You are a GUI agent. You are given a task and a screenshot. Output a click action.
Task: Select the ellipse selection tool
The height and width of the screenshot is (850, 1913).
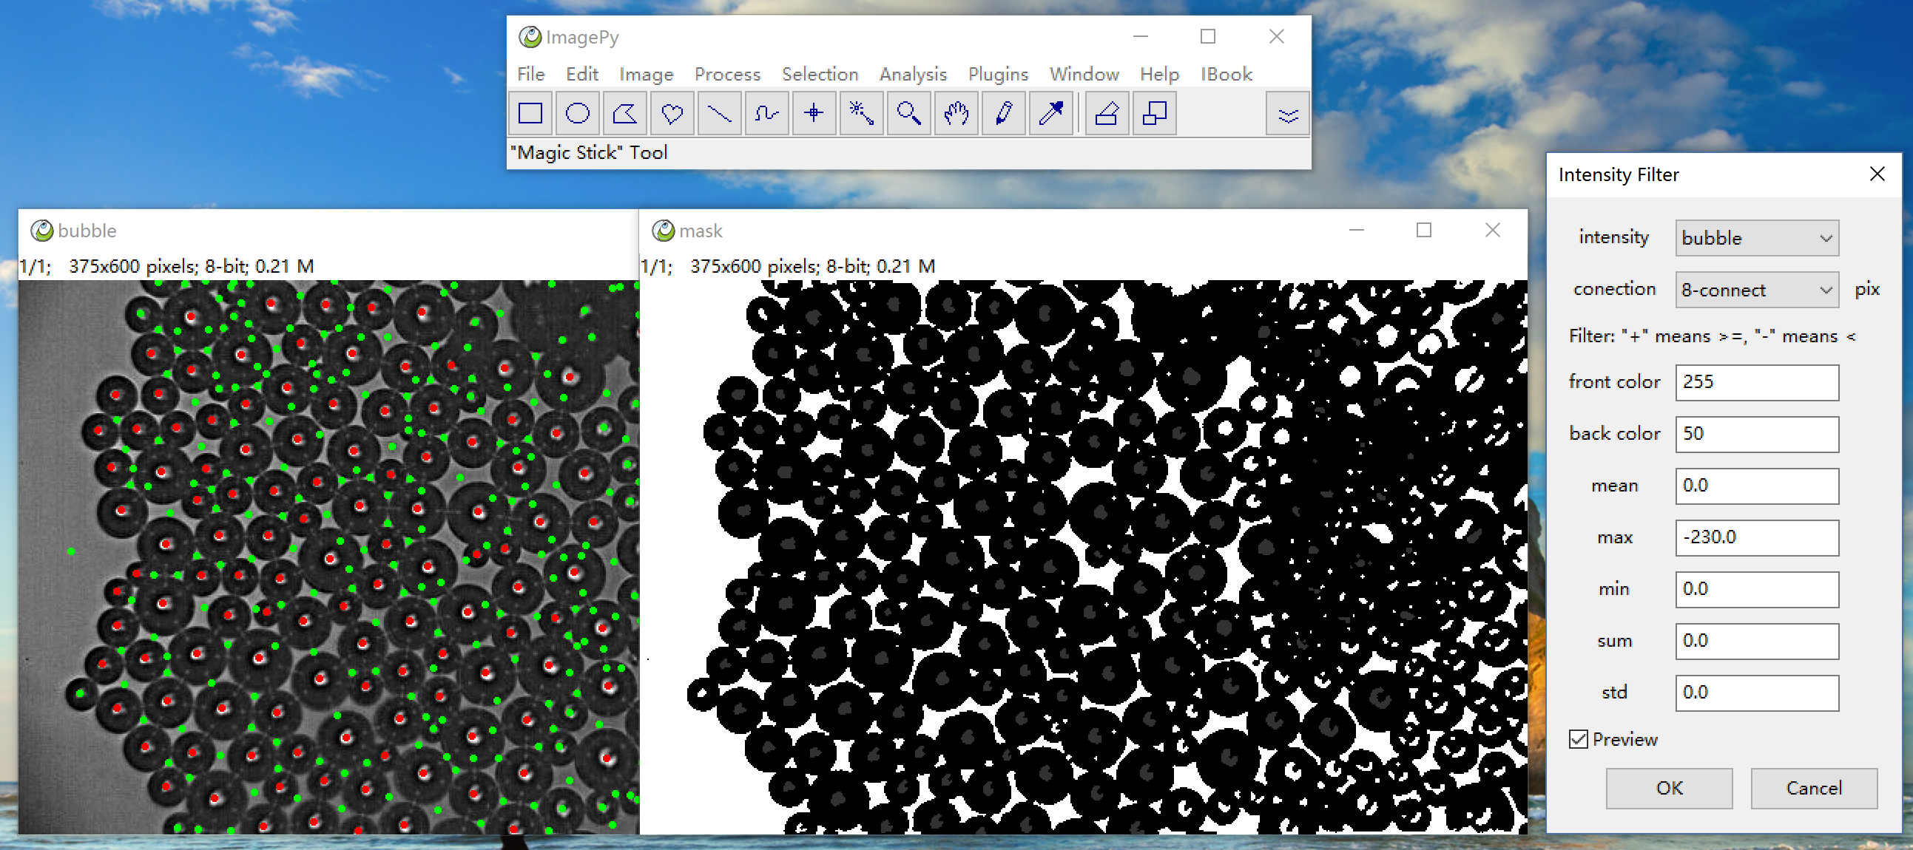click(x=577, y=114)
